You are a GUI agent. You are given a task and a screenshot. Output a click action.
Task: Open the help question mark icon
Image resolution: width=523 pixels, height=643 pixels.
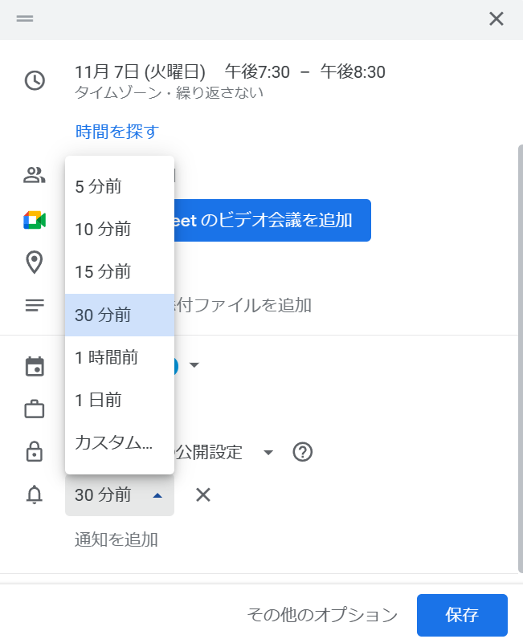tap(302, 452)
